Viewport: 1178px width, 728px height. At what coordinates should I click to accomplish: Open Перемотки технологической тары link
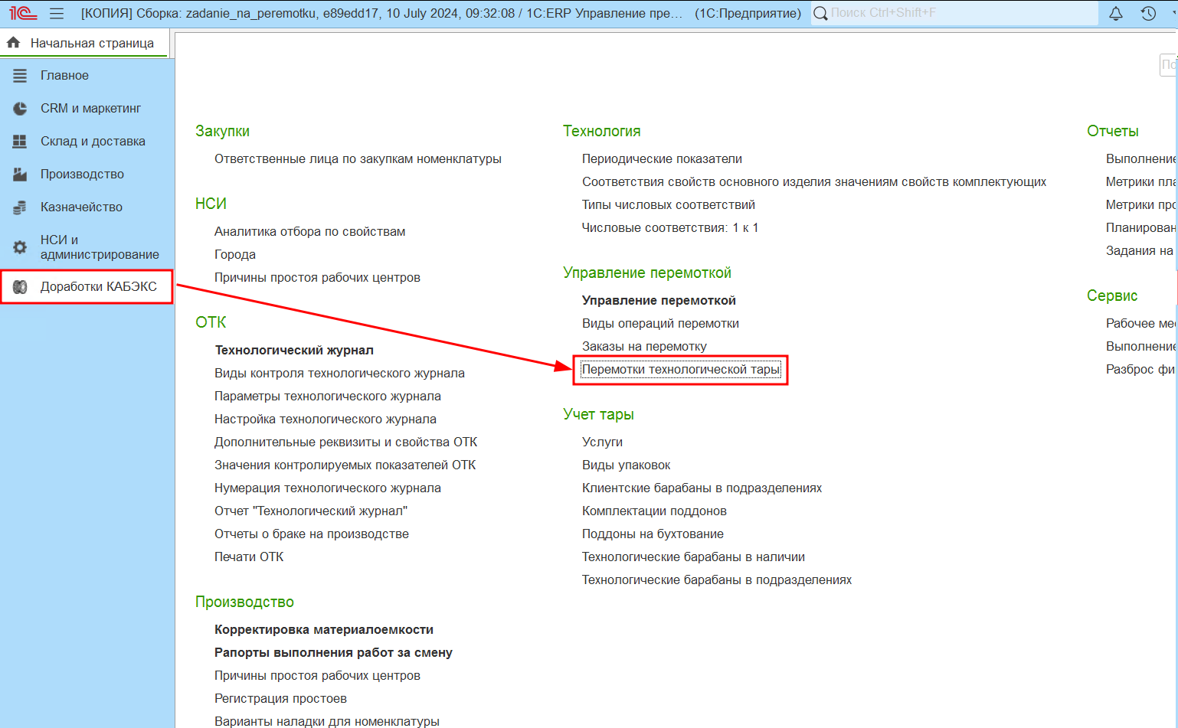(x=681, y=370)
